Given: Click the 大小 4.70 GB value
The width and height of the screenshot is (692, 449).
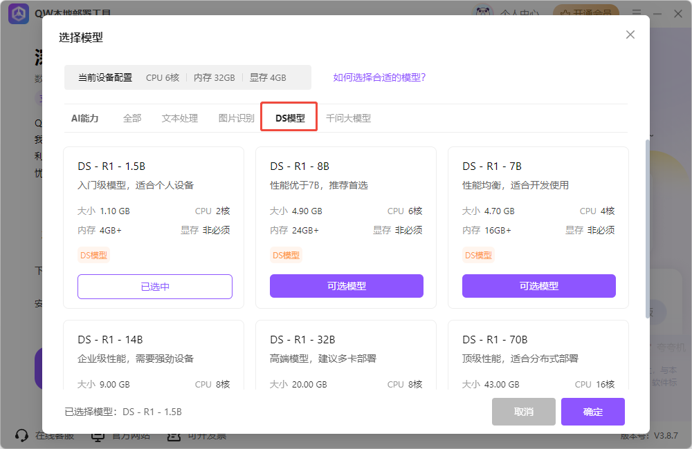Looking at the screenshot, I should (x=489, y=211).
